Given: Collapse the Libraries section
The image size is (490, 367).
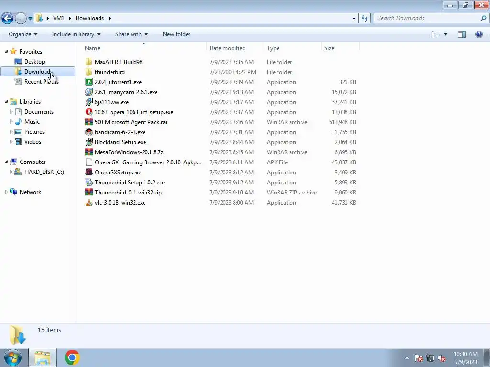Looking at the screenshot, I should coord(6,101).
